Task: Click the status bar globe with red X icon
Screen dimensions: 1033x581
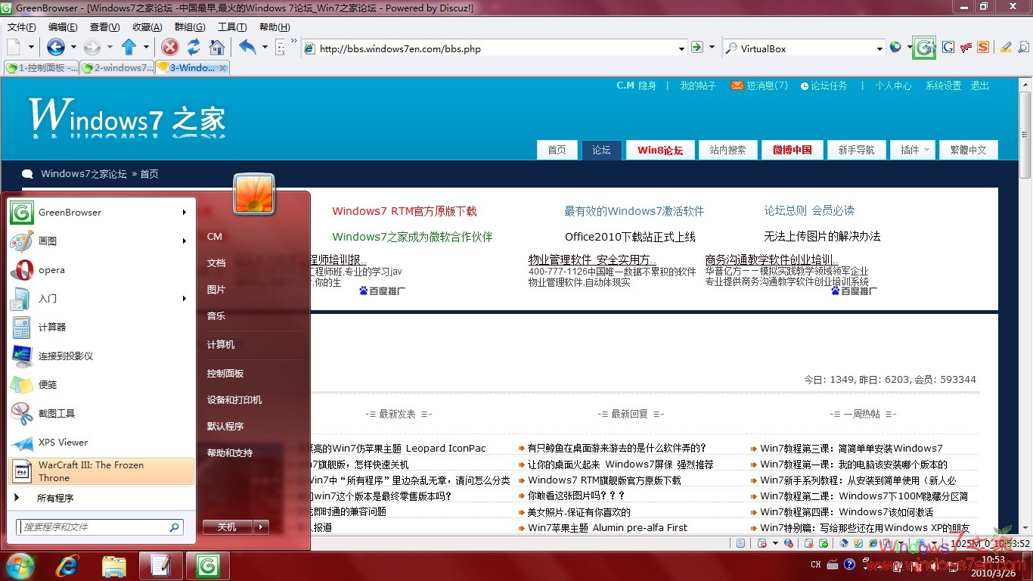Action: click(789, 543)
